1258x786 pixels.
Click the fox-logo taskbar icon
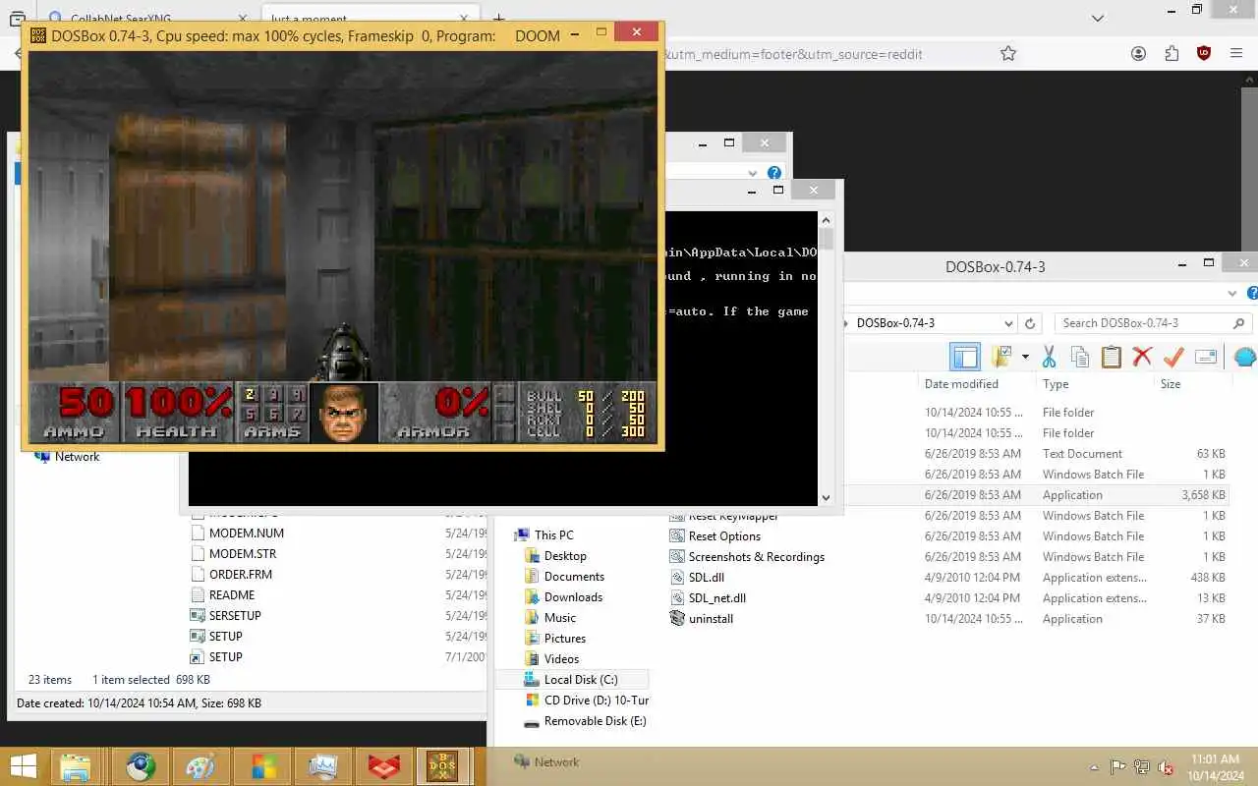tap(383, 766)
